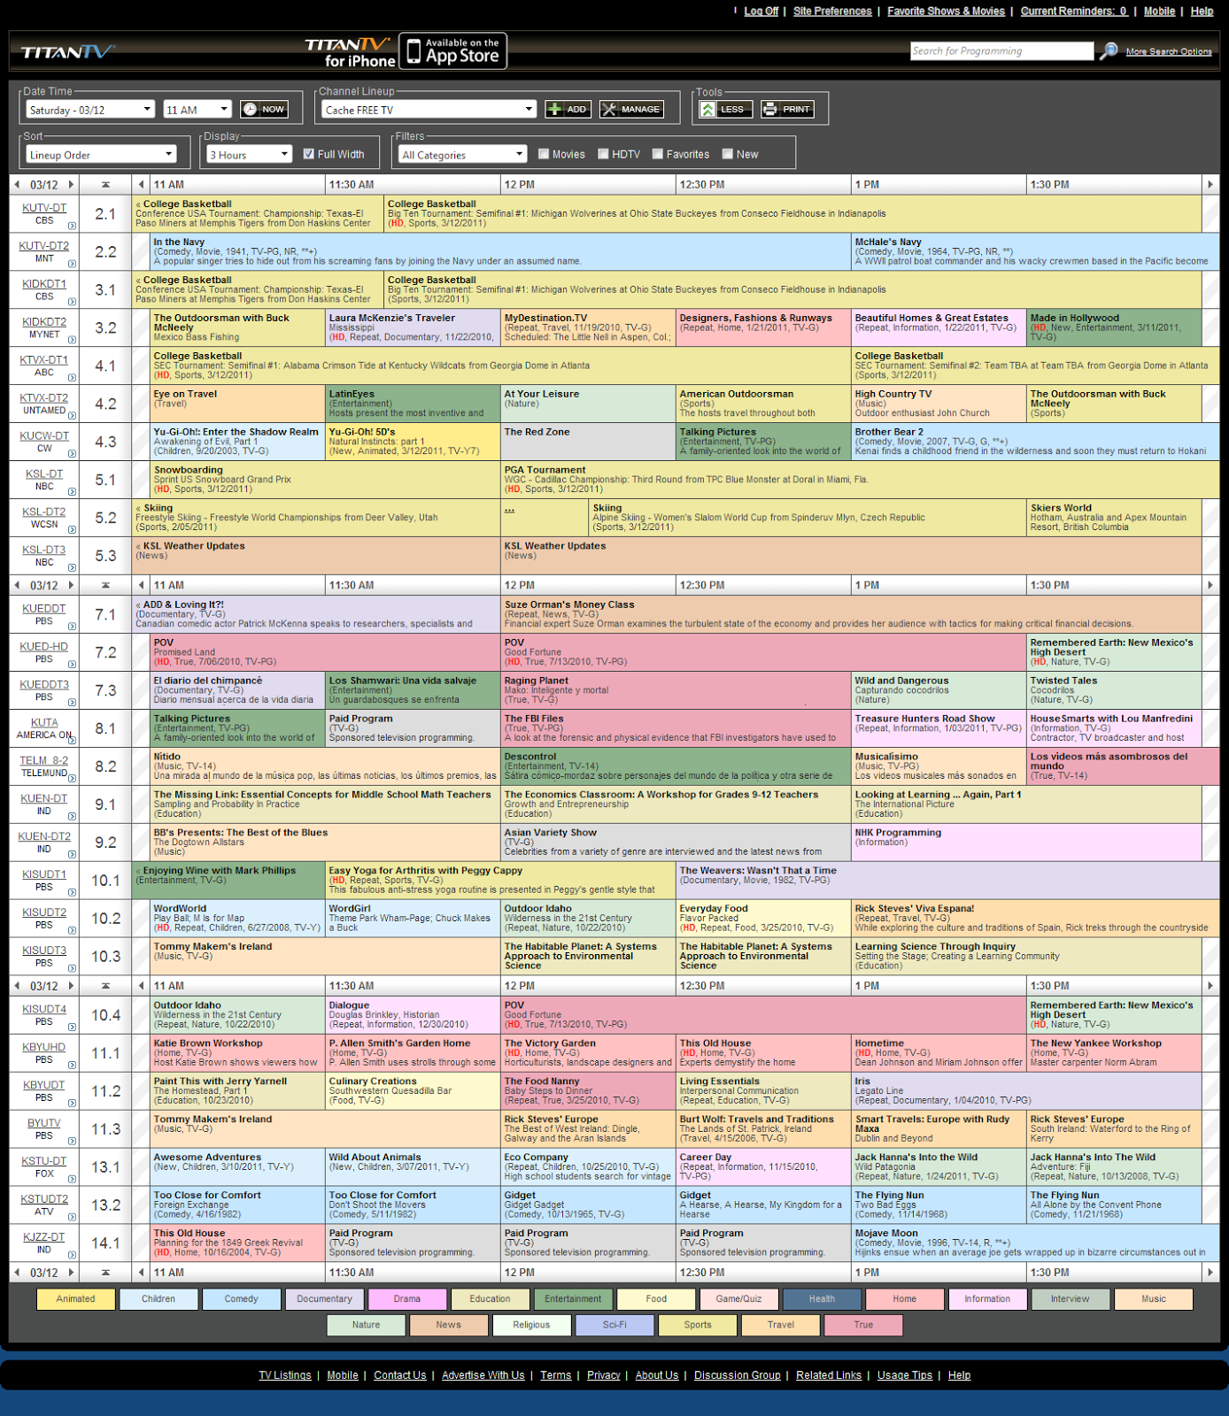Open the lineup MANAGE tool
This screenshot has width=1229, height=1416.
pyautogui.click(x=632, y=109)
